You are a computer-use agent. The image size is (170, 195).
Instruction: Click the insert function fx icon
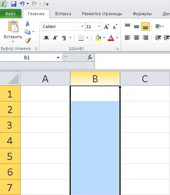point(90,57)
